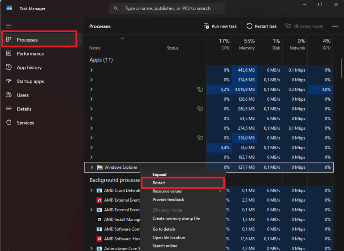Click the process list vertical scrollbar
This screenshot has height=251, width=344.
[341, 68]
